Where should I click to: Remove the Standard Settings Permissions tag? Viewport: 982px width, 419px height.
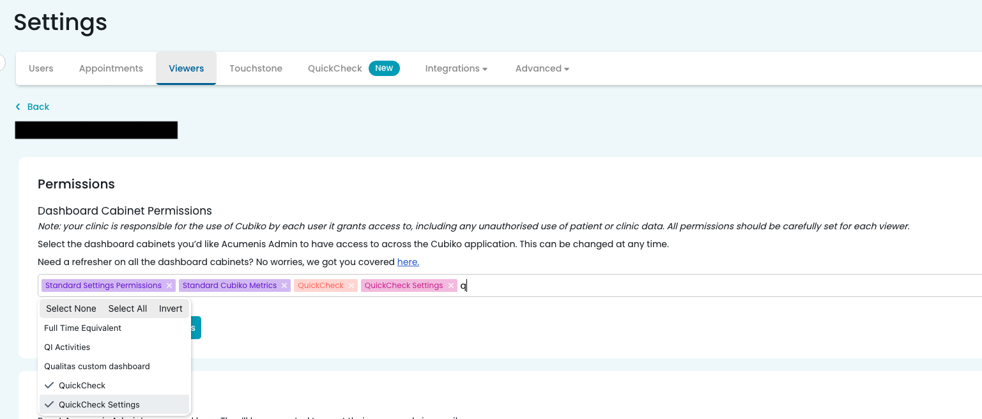[x=169, y=285]
